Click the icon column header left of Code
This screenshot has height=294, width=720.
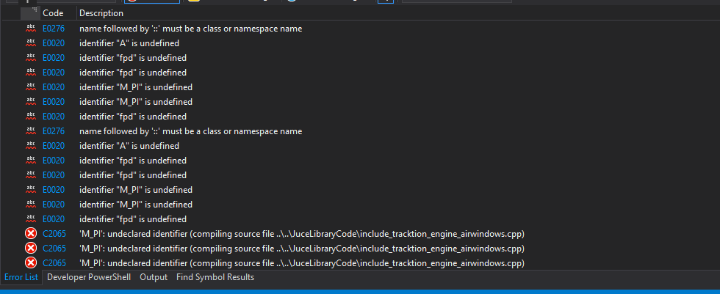pyautogui.click(x=30, y=13)
